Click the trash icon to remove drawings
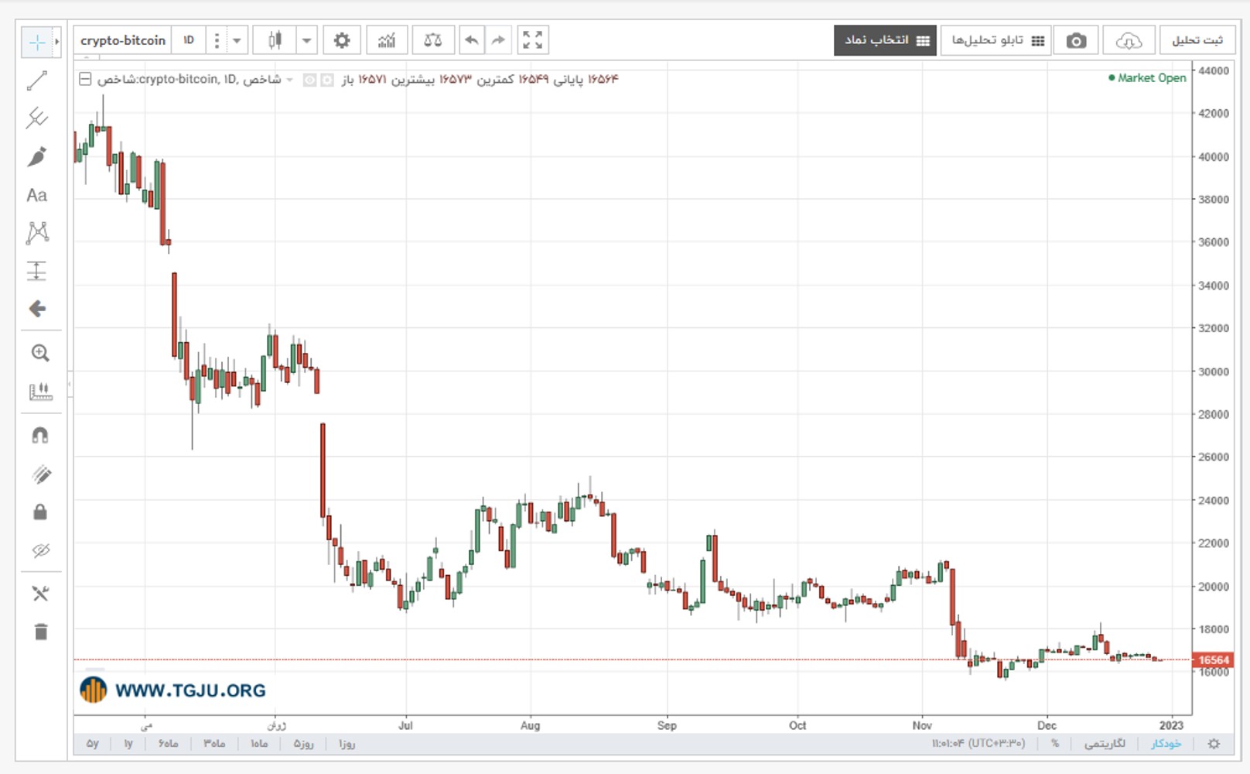Screen dimensions: 1250x774 (x=41, y=632)
